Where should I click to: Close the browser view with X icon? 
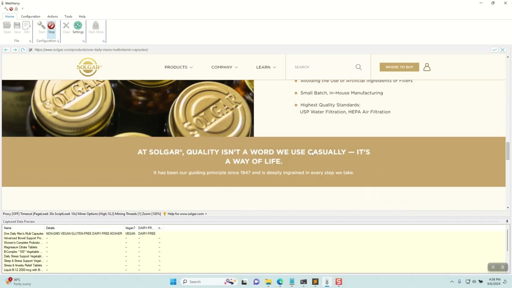click(x=503, y=50)
